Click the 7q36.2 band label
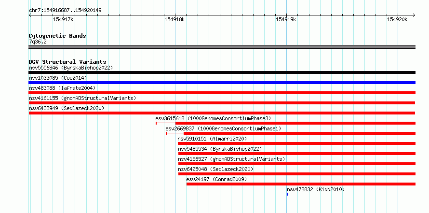The height and width of the screenshot is (213, 429). (x=38, y=42)
